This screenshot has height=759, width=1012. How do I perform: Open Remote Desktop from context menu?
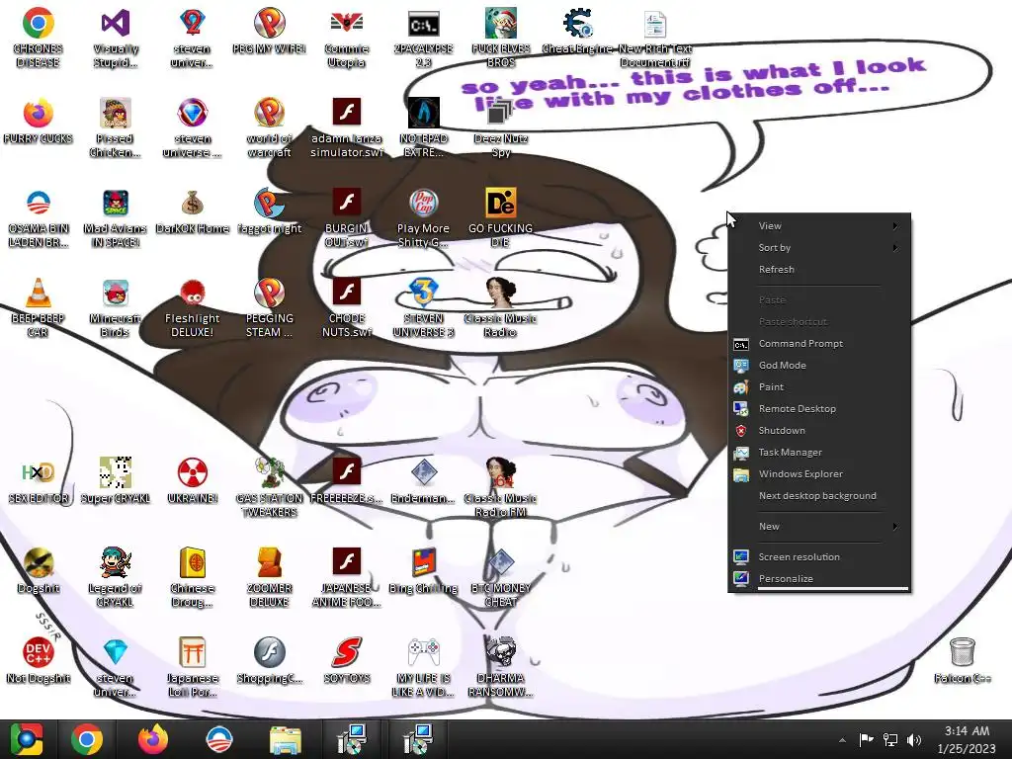pos(819,409)
